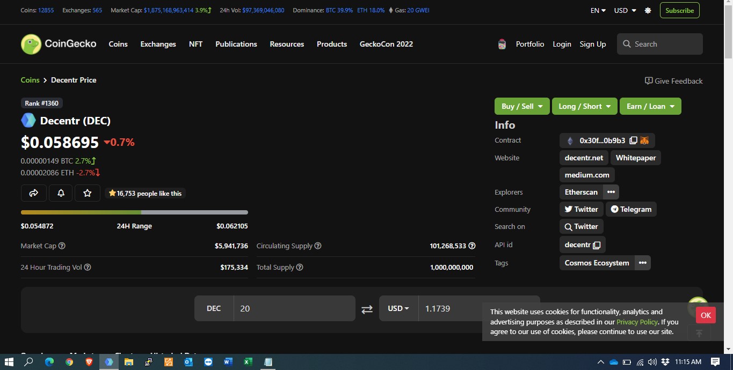733x370 pixels.
Task: Add Decentr to favorites with star
Action: [x=88, y=193]
